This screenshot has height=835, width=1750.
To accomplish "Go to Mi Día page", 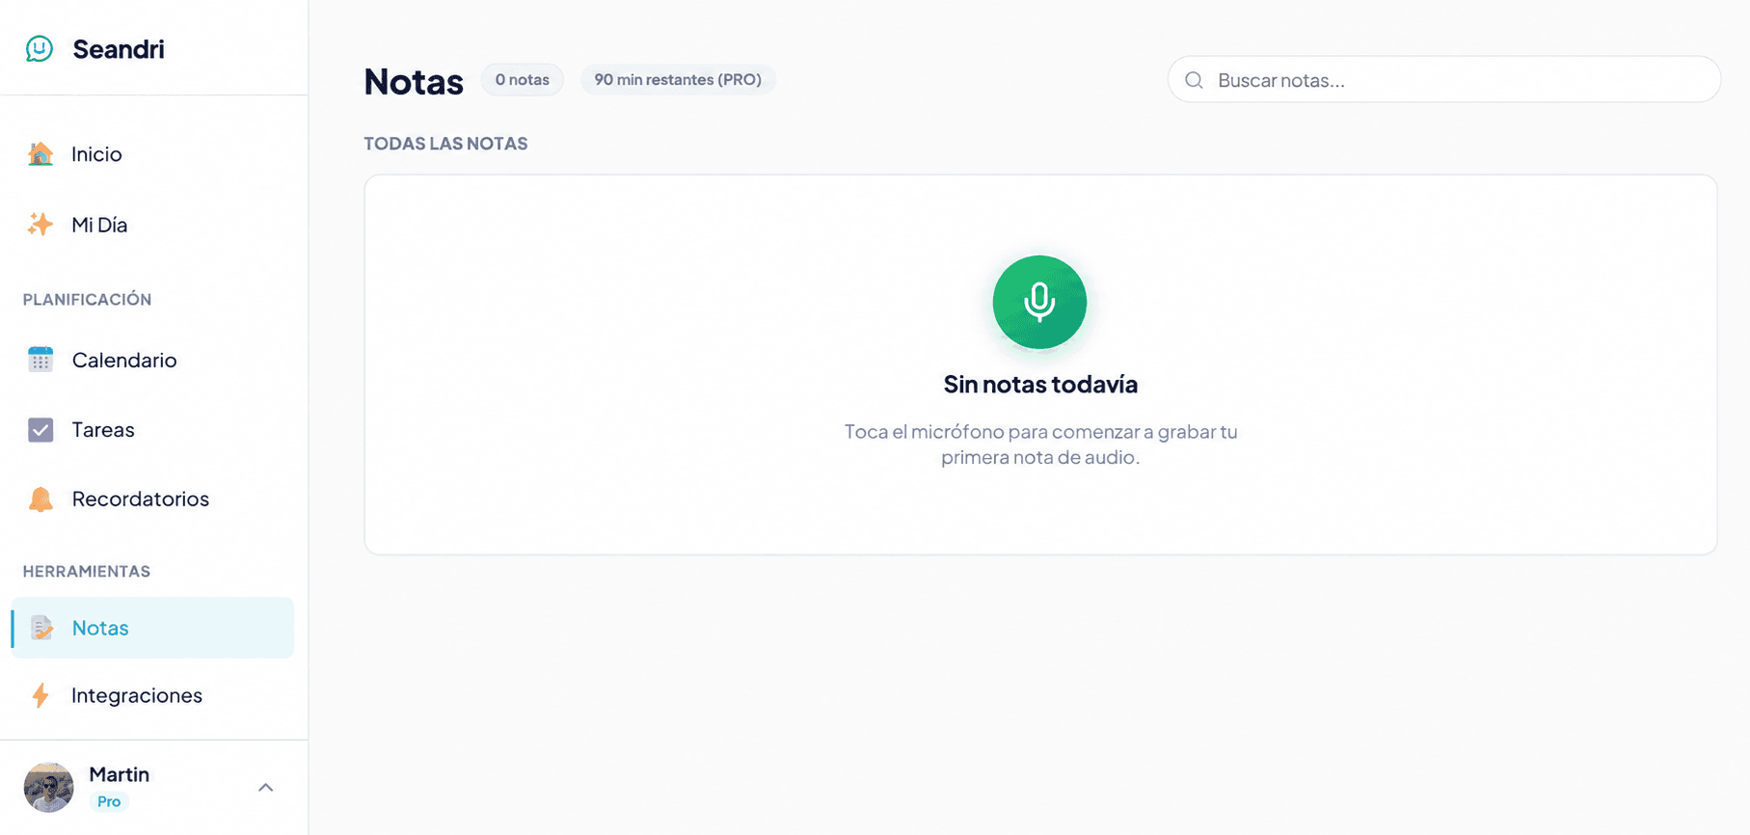I will (152, 224).
